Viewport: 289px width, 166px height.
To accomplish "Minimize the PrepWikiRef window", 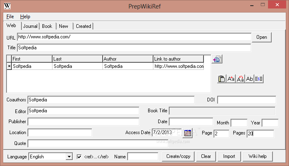I will [252, 5].
